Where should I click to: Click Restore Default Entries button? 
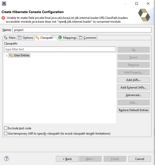(133, 110)
